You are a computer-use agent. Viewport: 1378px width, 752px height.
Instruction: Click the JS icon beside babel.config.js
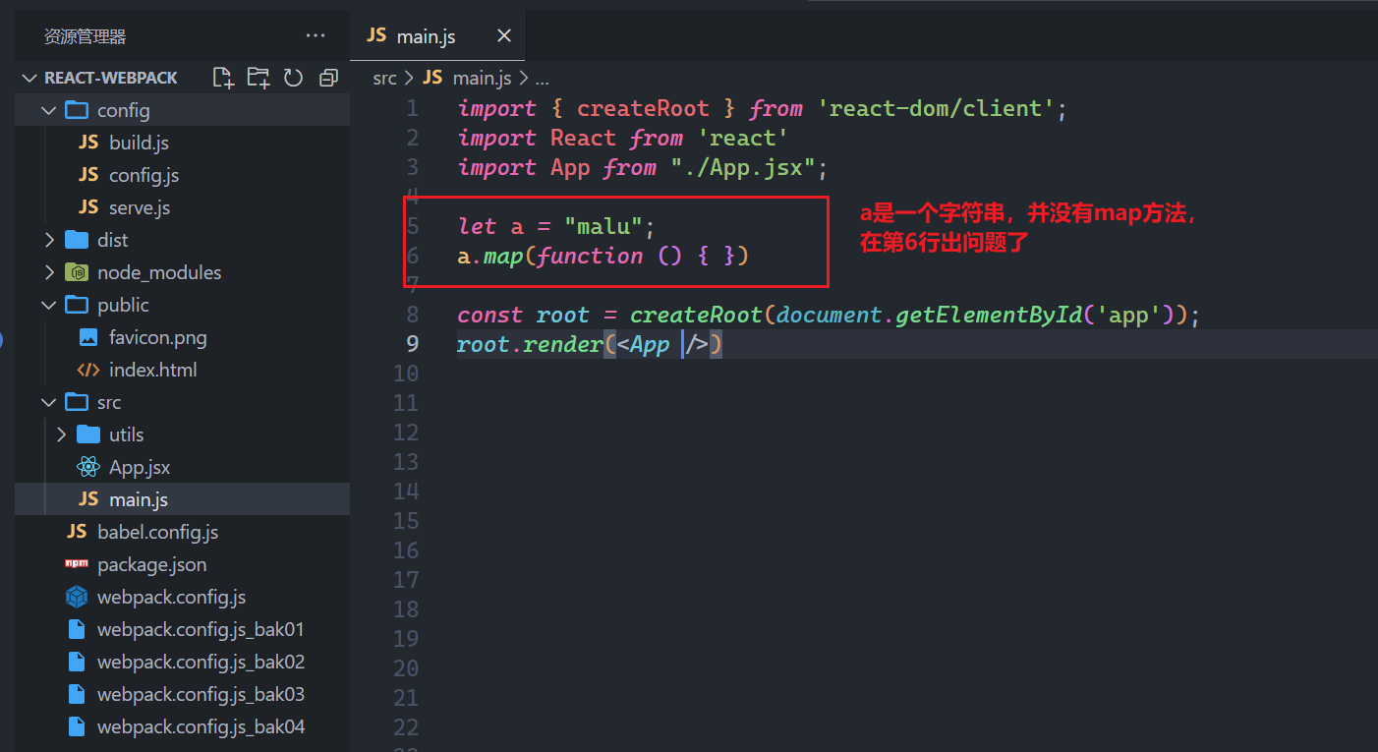77,532
